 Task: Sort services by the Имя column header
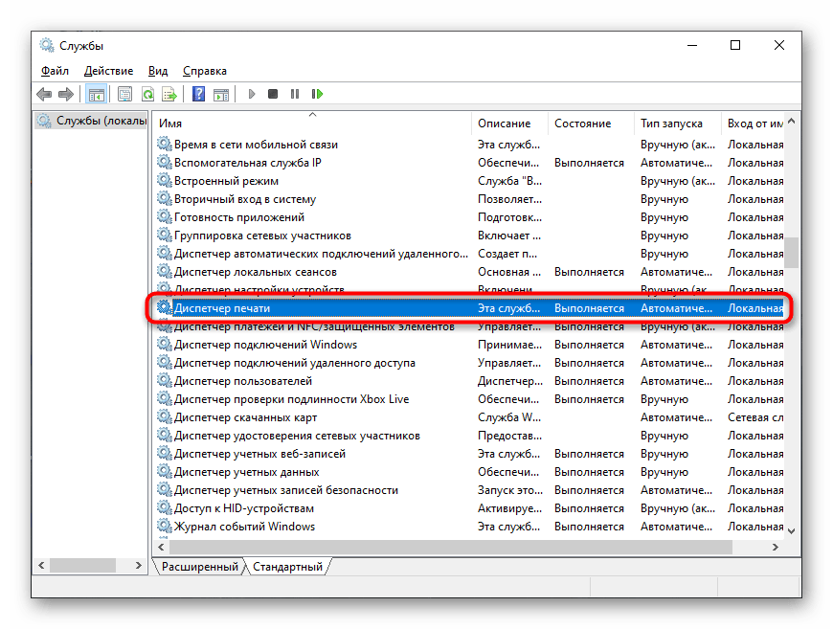point(170,124)
